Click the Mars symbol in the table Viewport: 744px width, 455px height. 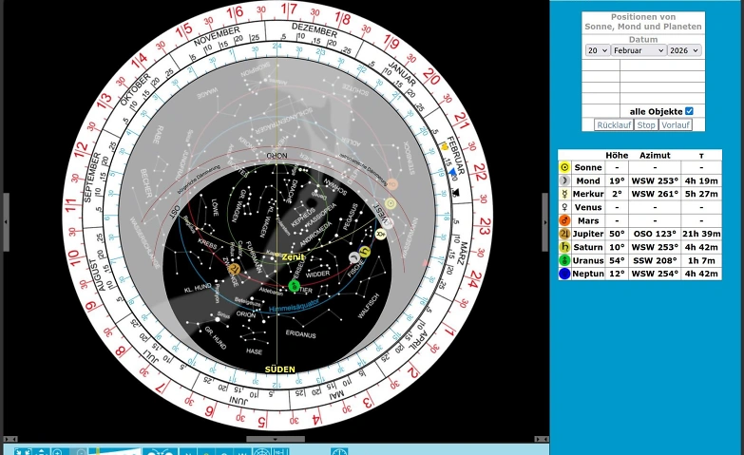(564, 220)
